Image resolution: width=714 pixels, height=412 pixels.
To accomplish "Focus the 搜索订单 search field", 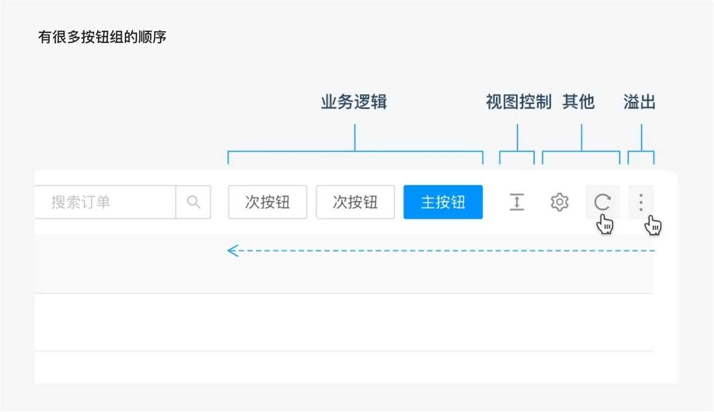I will point(104,202).
